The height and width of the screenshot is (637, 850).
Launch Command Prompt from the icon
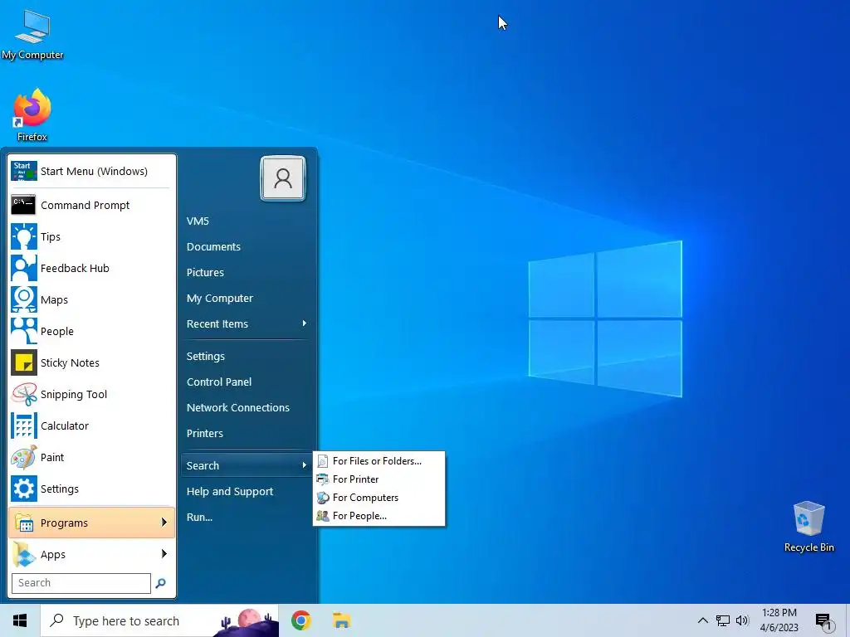[x=24, y=206]
